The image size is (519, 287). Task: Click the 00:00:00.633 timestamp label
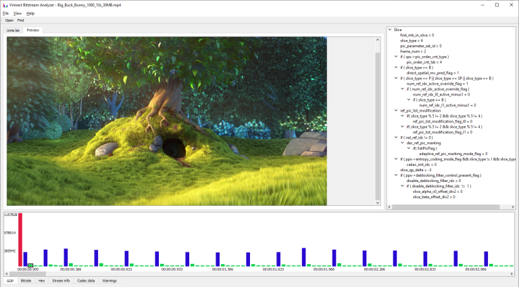122,269
